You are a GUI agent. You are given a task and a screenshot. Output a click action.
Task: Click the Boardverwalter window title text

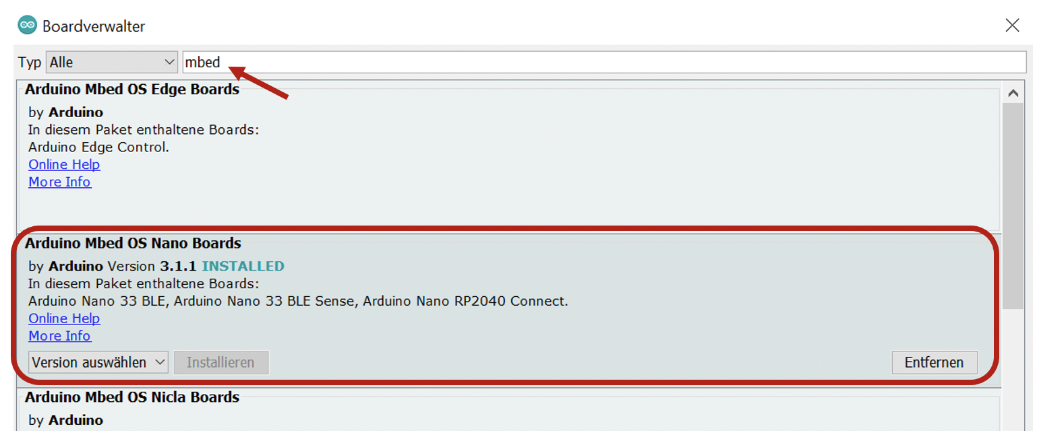tap(94, 26)
